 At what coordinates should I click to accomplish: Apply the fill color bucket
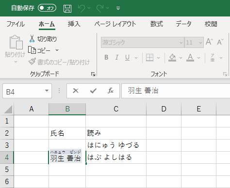[x=172, y=58]
